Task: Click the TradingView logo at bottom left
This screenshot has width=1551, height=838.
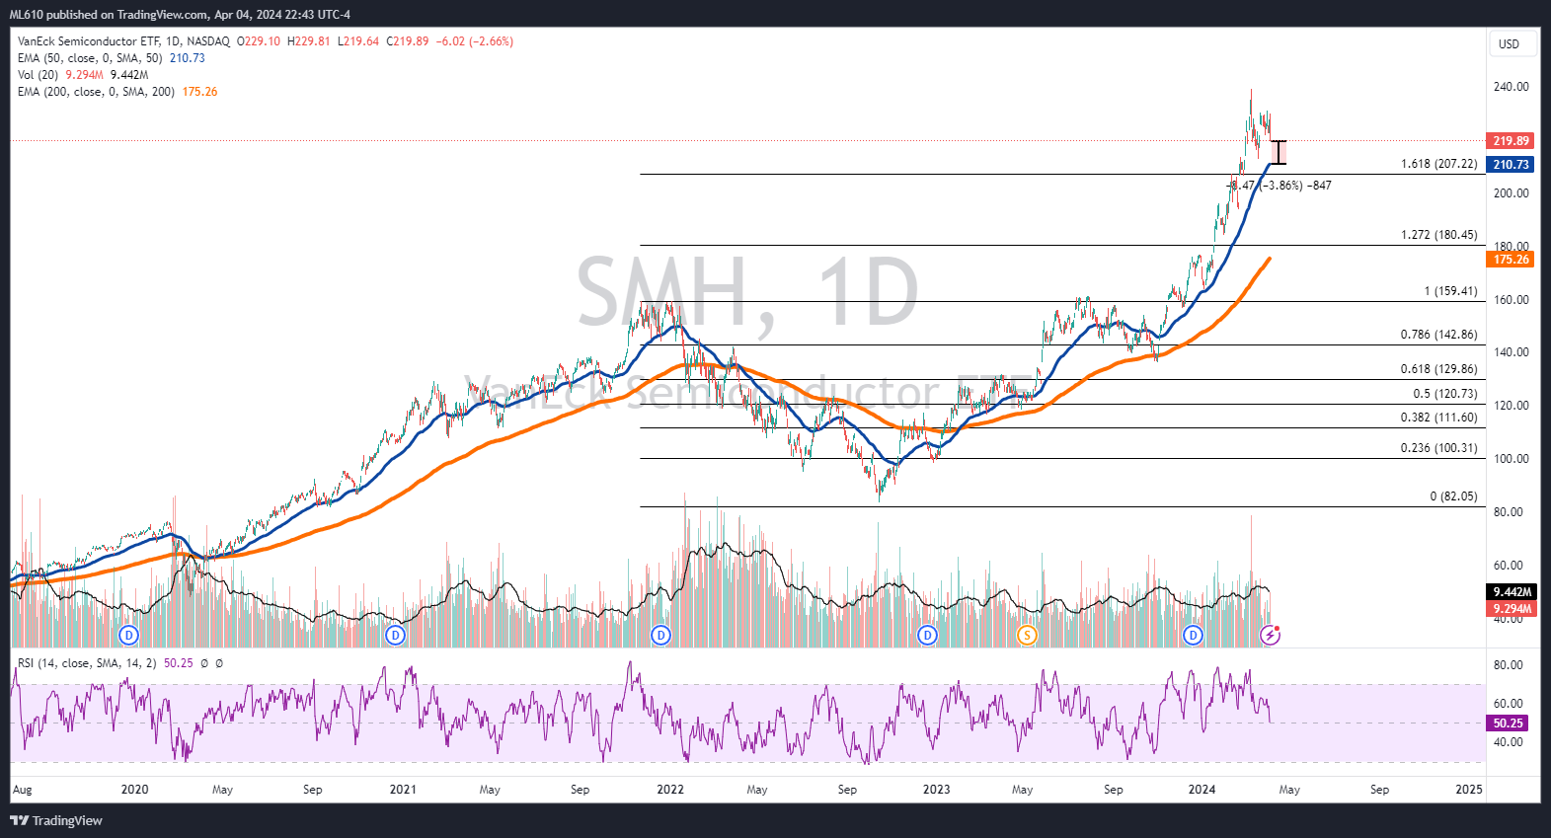Action: [56, 820]
